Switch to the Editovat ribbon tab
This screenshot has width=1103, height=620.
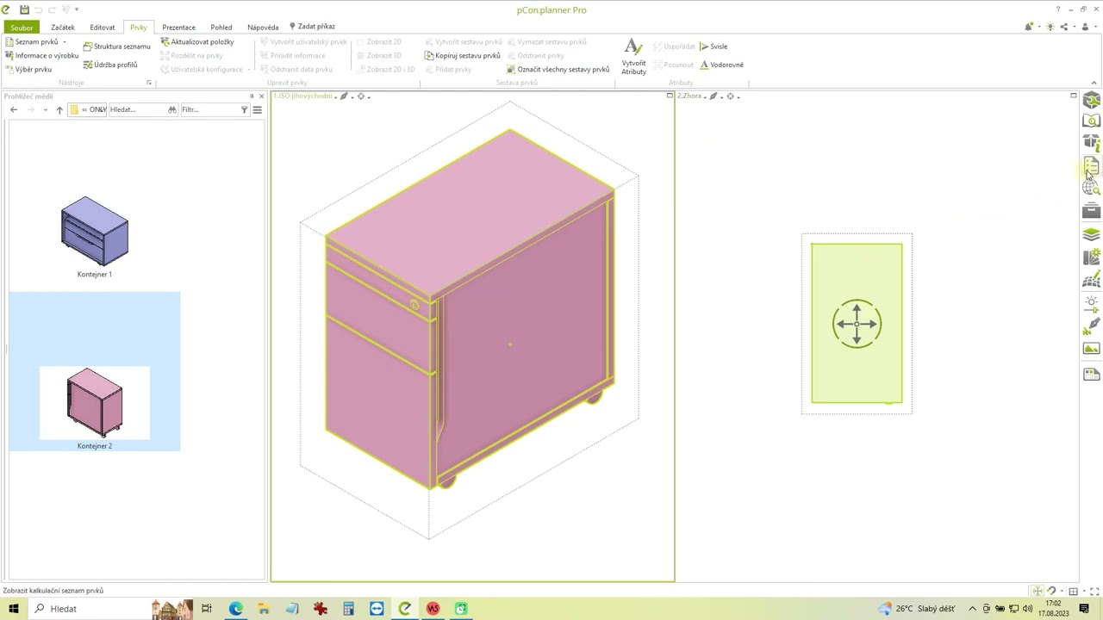pos(102,28)
